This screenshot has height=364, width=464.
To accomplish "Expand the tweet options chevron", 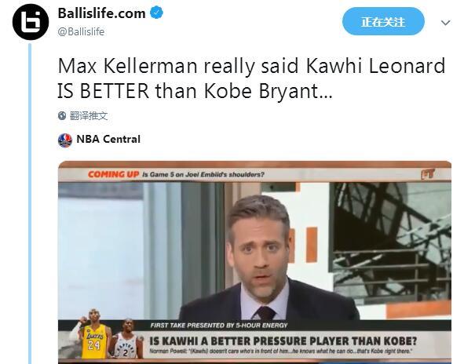I will pyautogui.click(x=445, y=23).
